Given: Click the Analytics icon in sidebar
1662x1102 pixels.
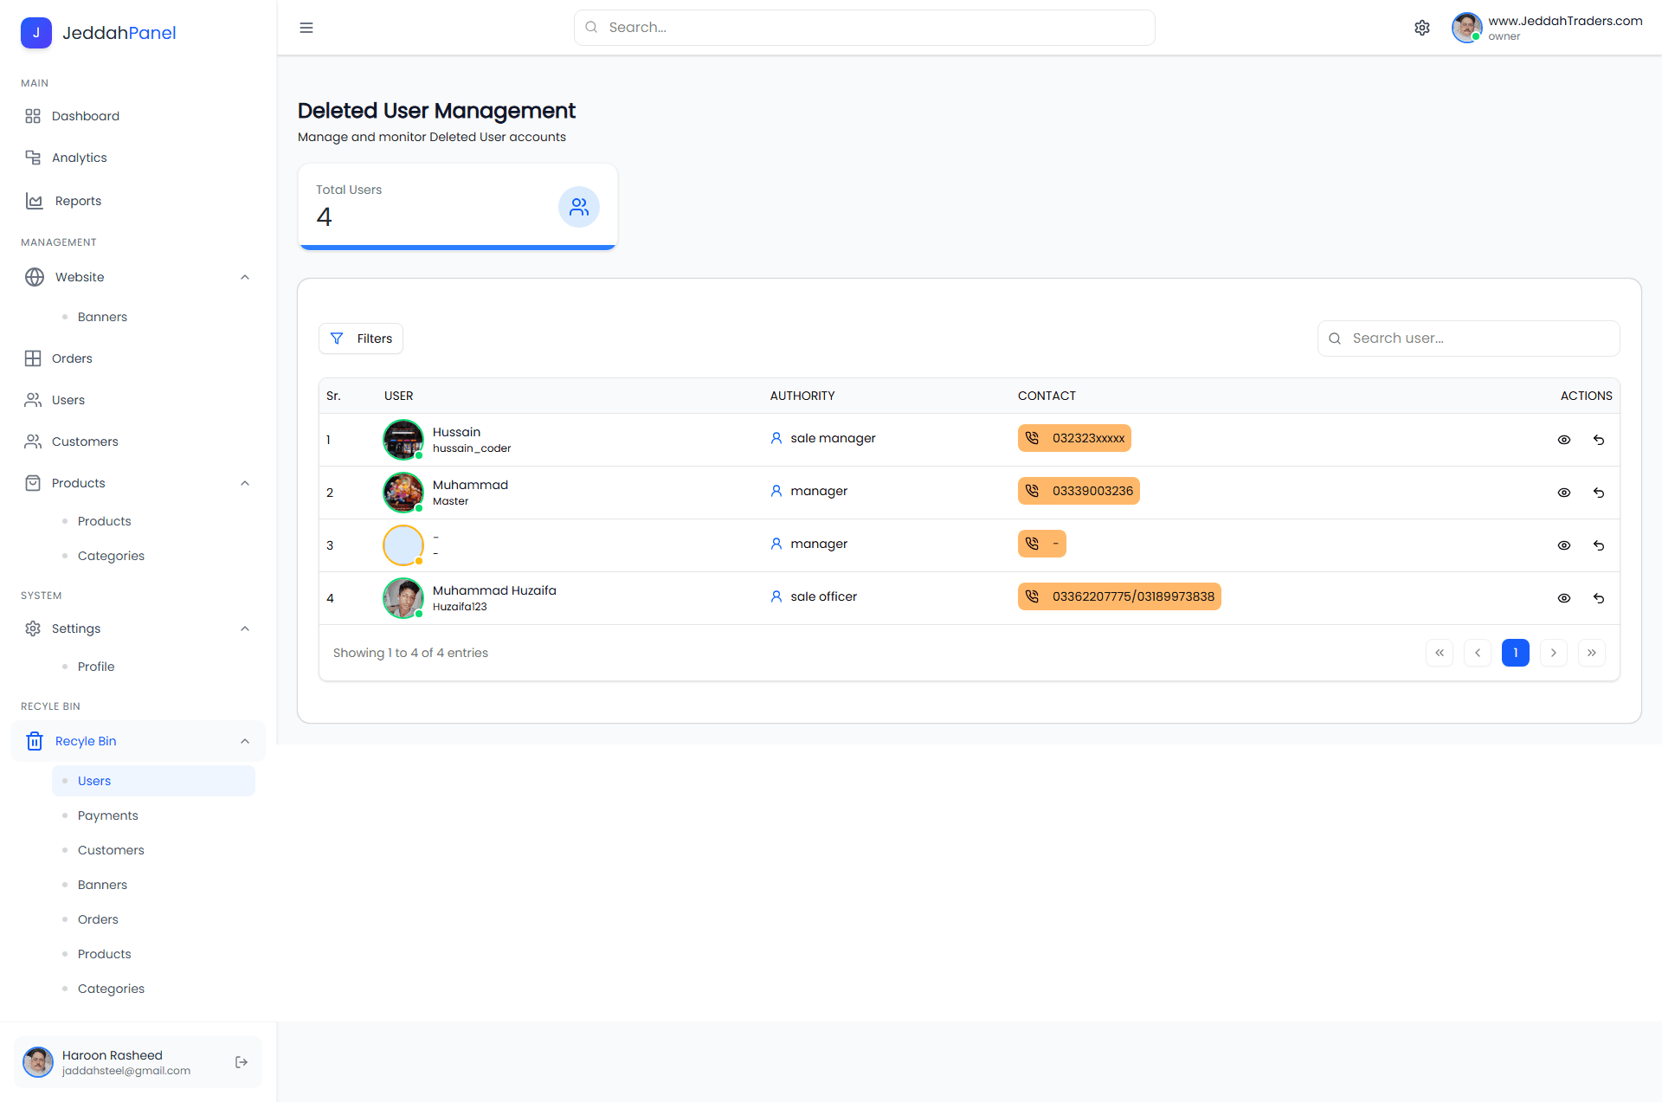Looking at the screenshot, I should point(33,158).
